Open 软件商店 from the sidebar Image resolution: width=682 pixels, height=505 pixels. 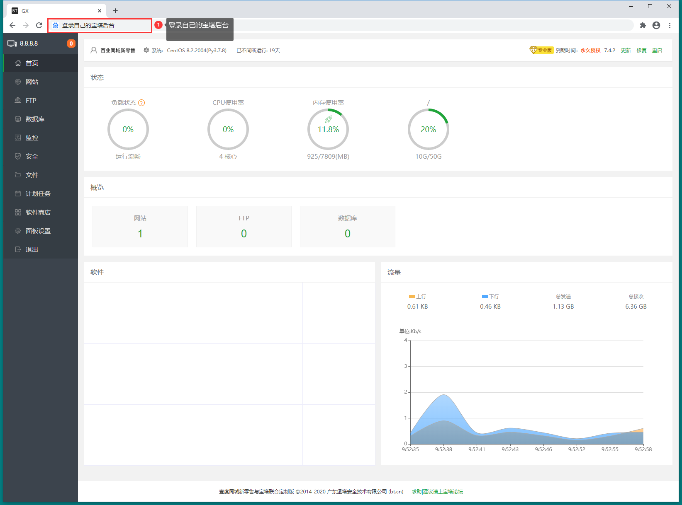(38, 213)
